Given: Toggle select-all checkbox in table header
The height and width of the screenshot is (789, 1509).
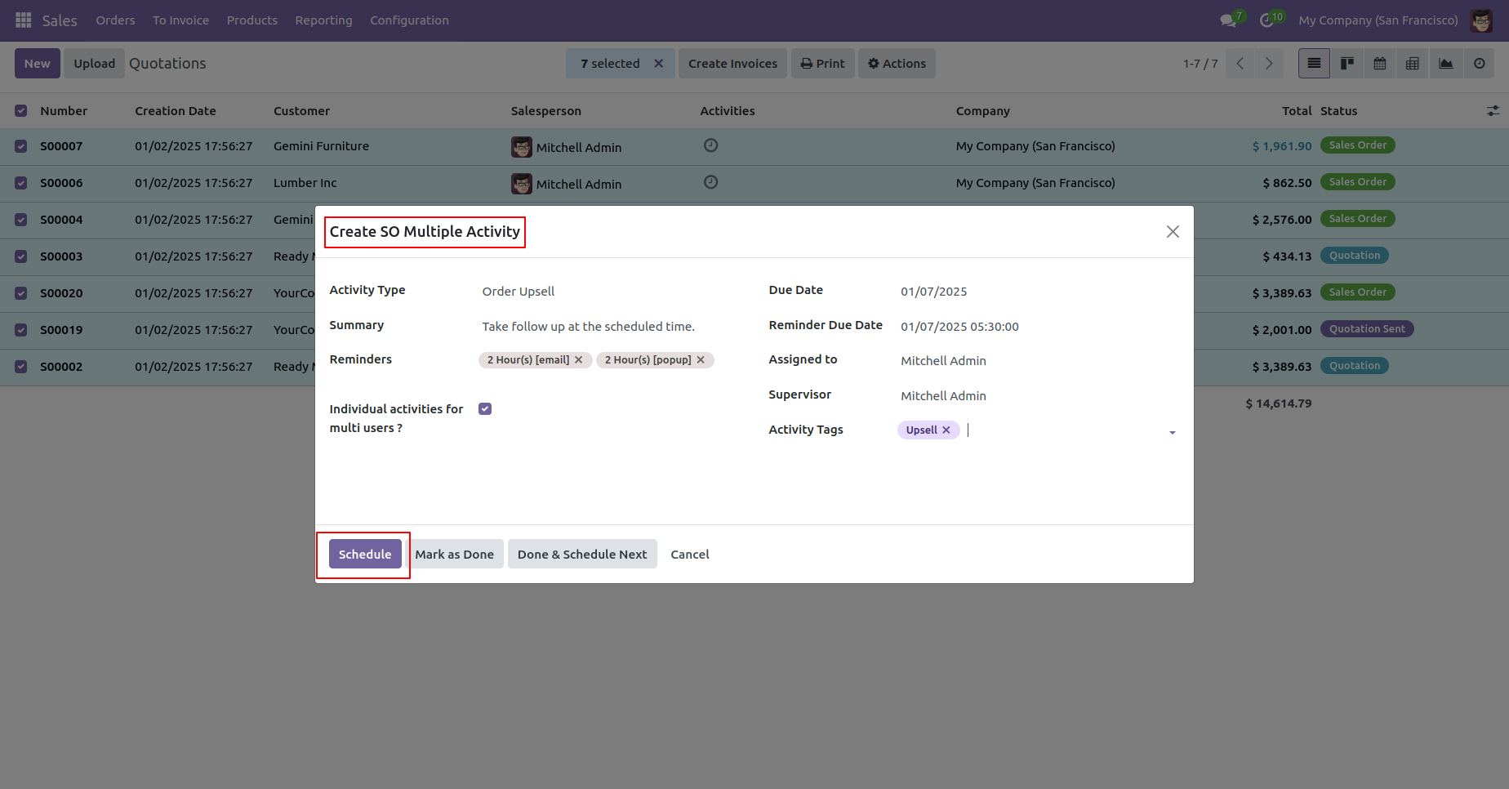Looking at the screenshot, I should (21, 111).
